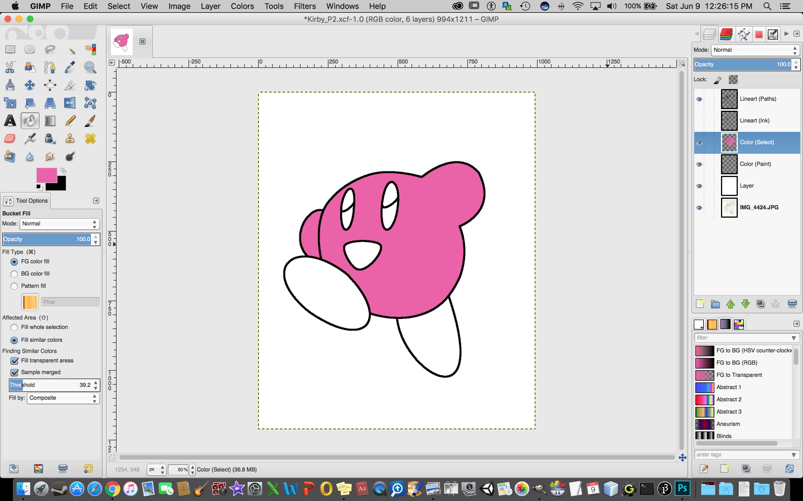Hide the Lineart (Paths) layer
This screenshot has width=803, height=501.
tap(699, 99)
